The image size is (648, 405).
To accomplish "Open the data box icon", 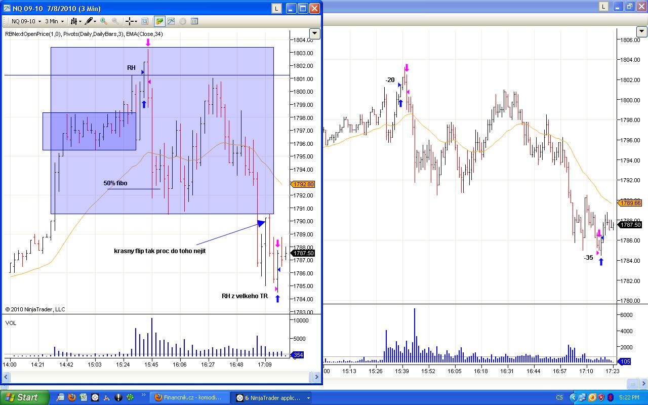I will click(145, 21).
